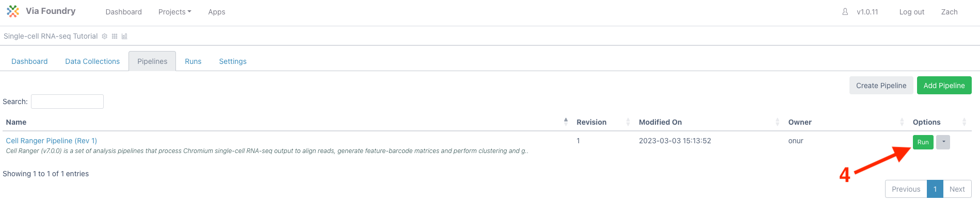Sort by Name column arrows

pos(566,122)
